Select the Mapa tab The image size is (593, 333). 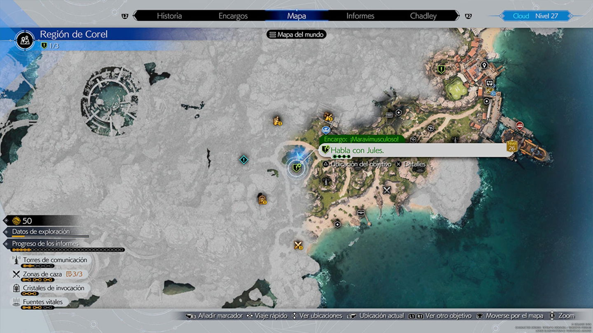(296, 16)
